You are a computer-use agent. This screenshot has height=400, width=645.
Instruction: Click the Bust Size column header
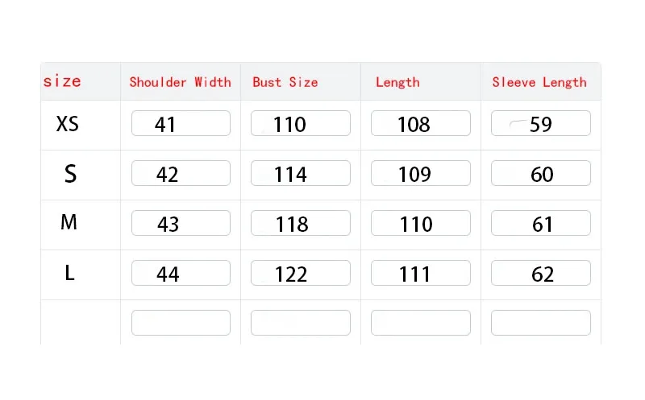(285, 82)
